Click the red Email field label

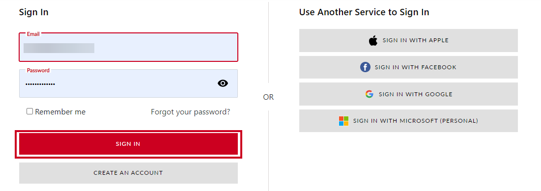[33, 34]
